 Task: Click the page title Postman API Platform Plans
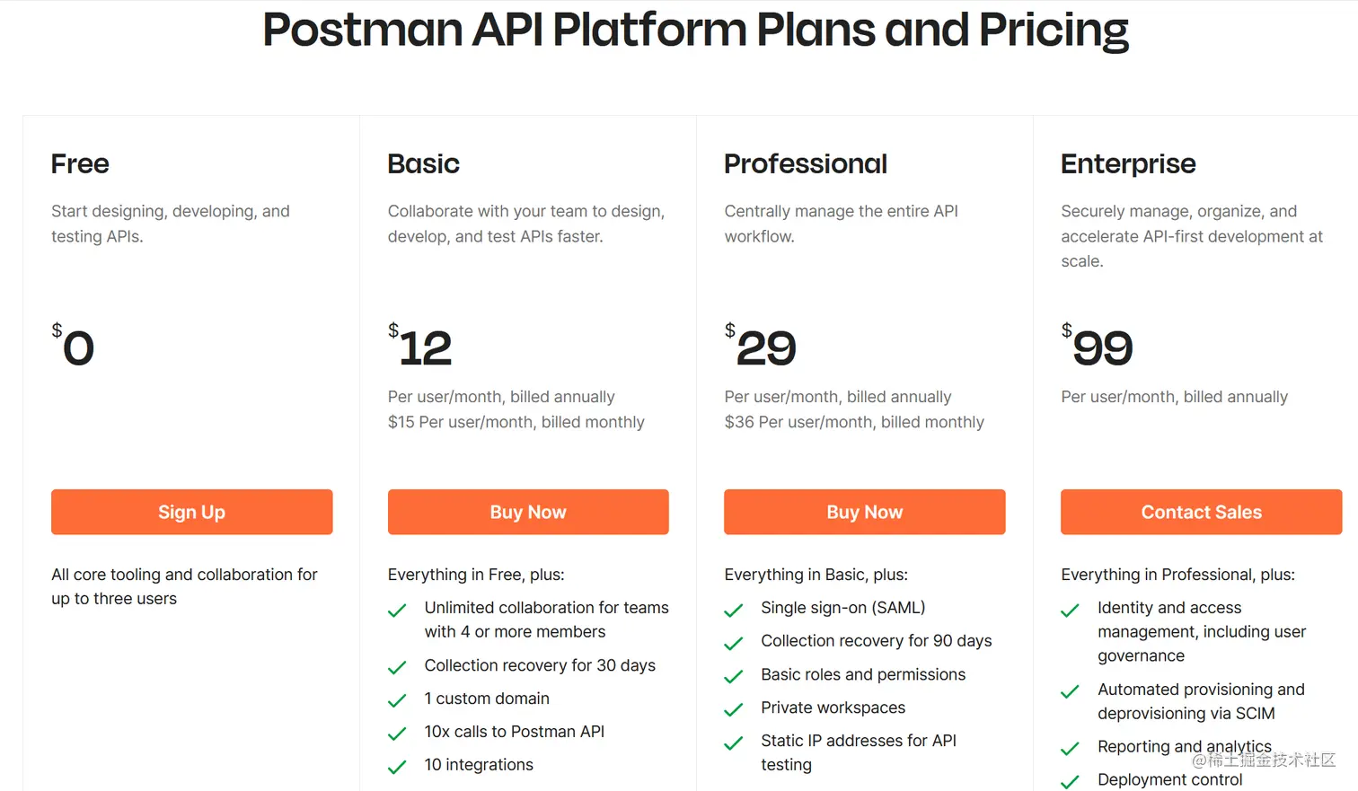695,30
